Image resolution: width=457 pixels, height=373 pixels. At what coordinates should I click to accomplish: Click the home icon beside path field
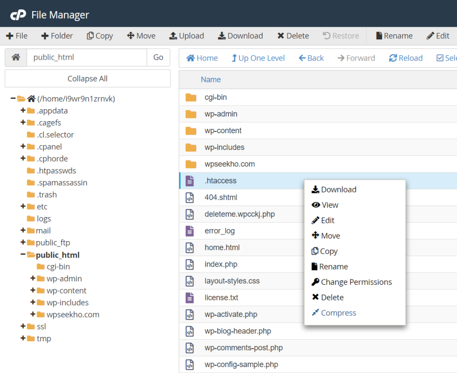pyautogui.click(x=16, y=57)
